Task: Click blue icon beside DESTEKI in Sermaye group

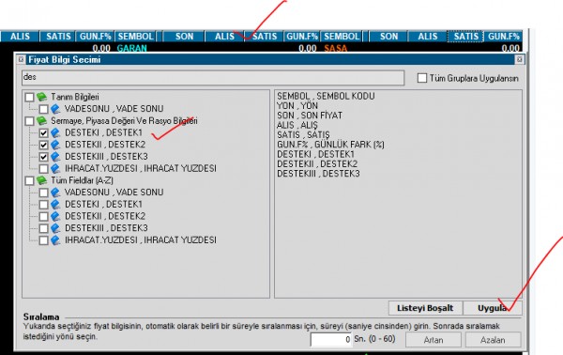Action: coord(55,133)
